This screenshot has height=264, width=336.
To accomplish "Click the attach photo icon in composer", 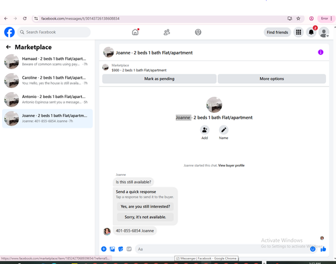I will click(x=112, y=249).
